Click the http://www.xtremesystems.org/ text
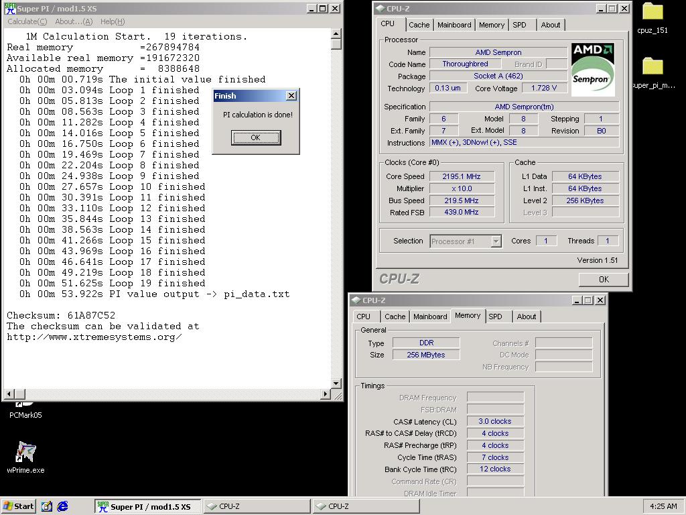Image resolution: width=686 pixels, height=515 pixels. pyautogui.click(x=94, y=337)
